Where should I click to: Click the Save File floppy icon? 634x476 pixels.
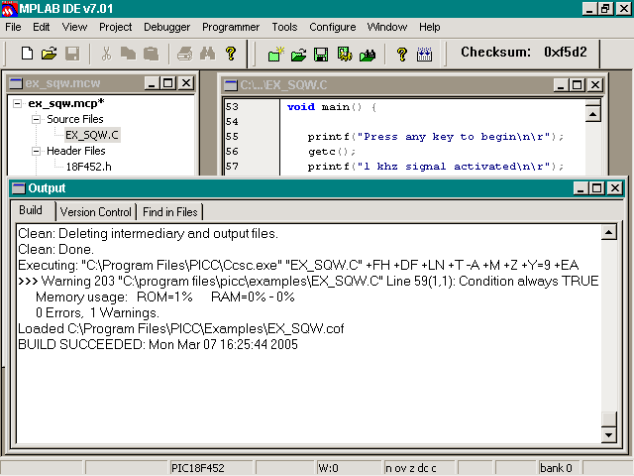[72, 54]
